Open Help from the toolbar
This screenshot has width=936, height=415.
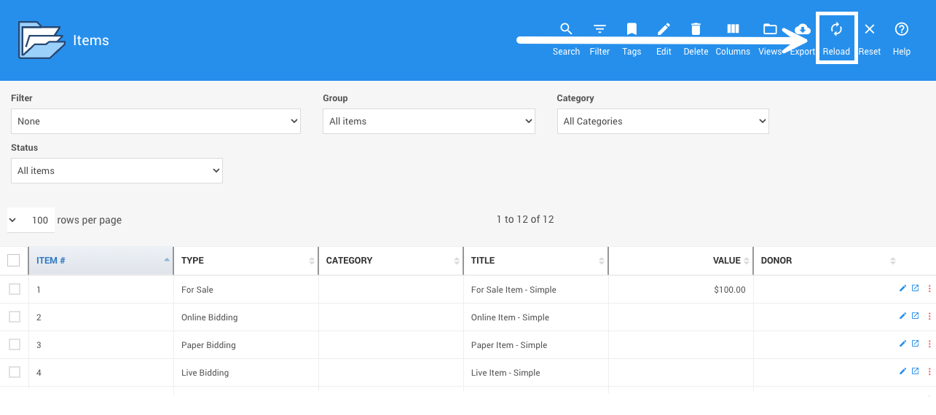(x=901, y=29)
